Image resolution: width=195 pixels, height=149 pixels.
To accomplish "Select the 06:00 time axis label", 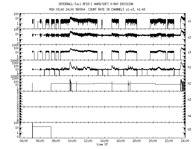I will (x=40, y=141).
